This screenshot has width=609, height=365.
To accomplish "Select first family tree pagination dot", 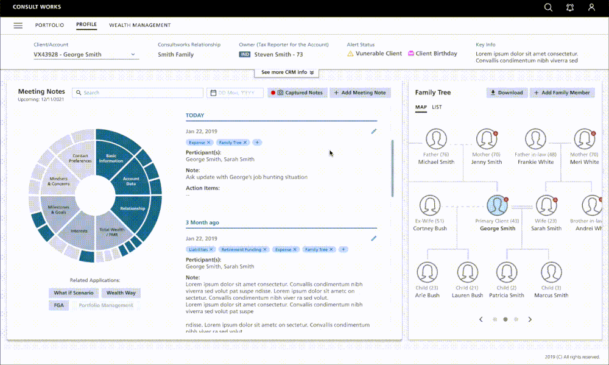I will point(495,319).
